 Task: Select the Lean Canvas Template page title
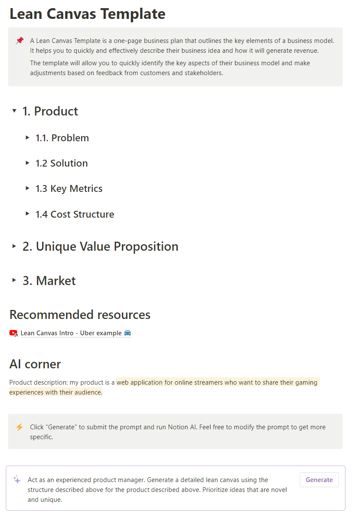click(87, 14)
